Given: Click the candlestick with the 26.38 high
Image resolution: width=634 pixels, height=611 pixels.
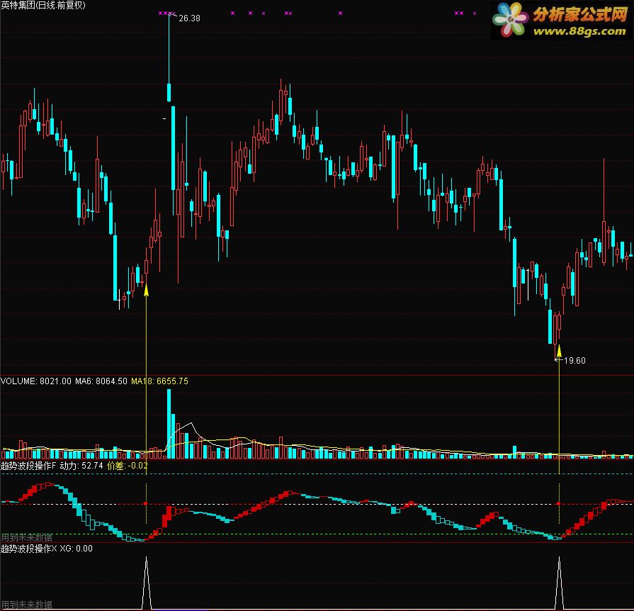Looking at the screenshot, I should point(169,57).
